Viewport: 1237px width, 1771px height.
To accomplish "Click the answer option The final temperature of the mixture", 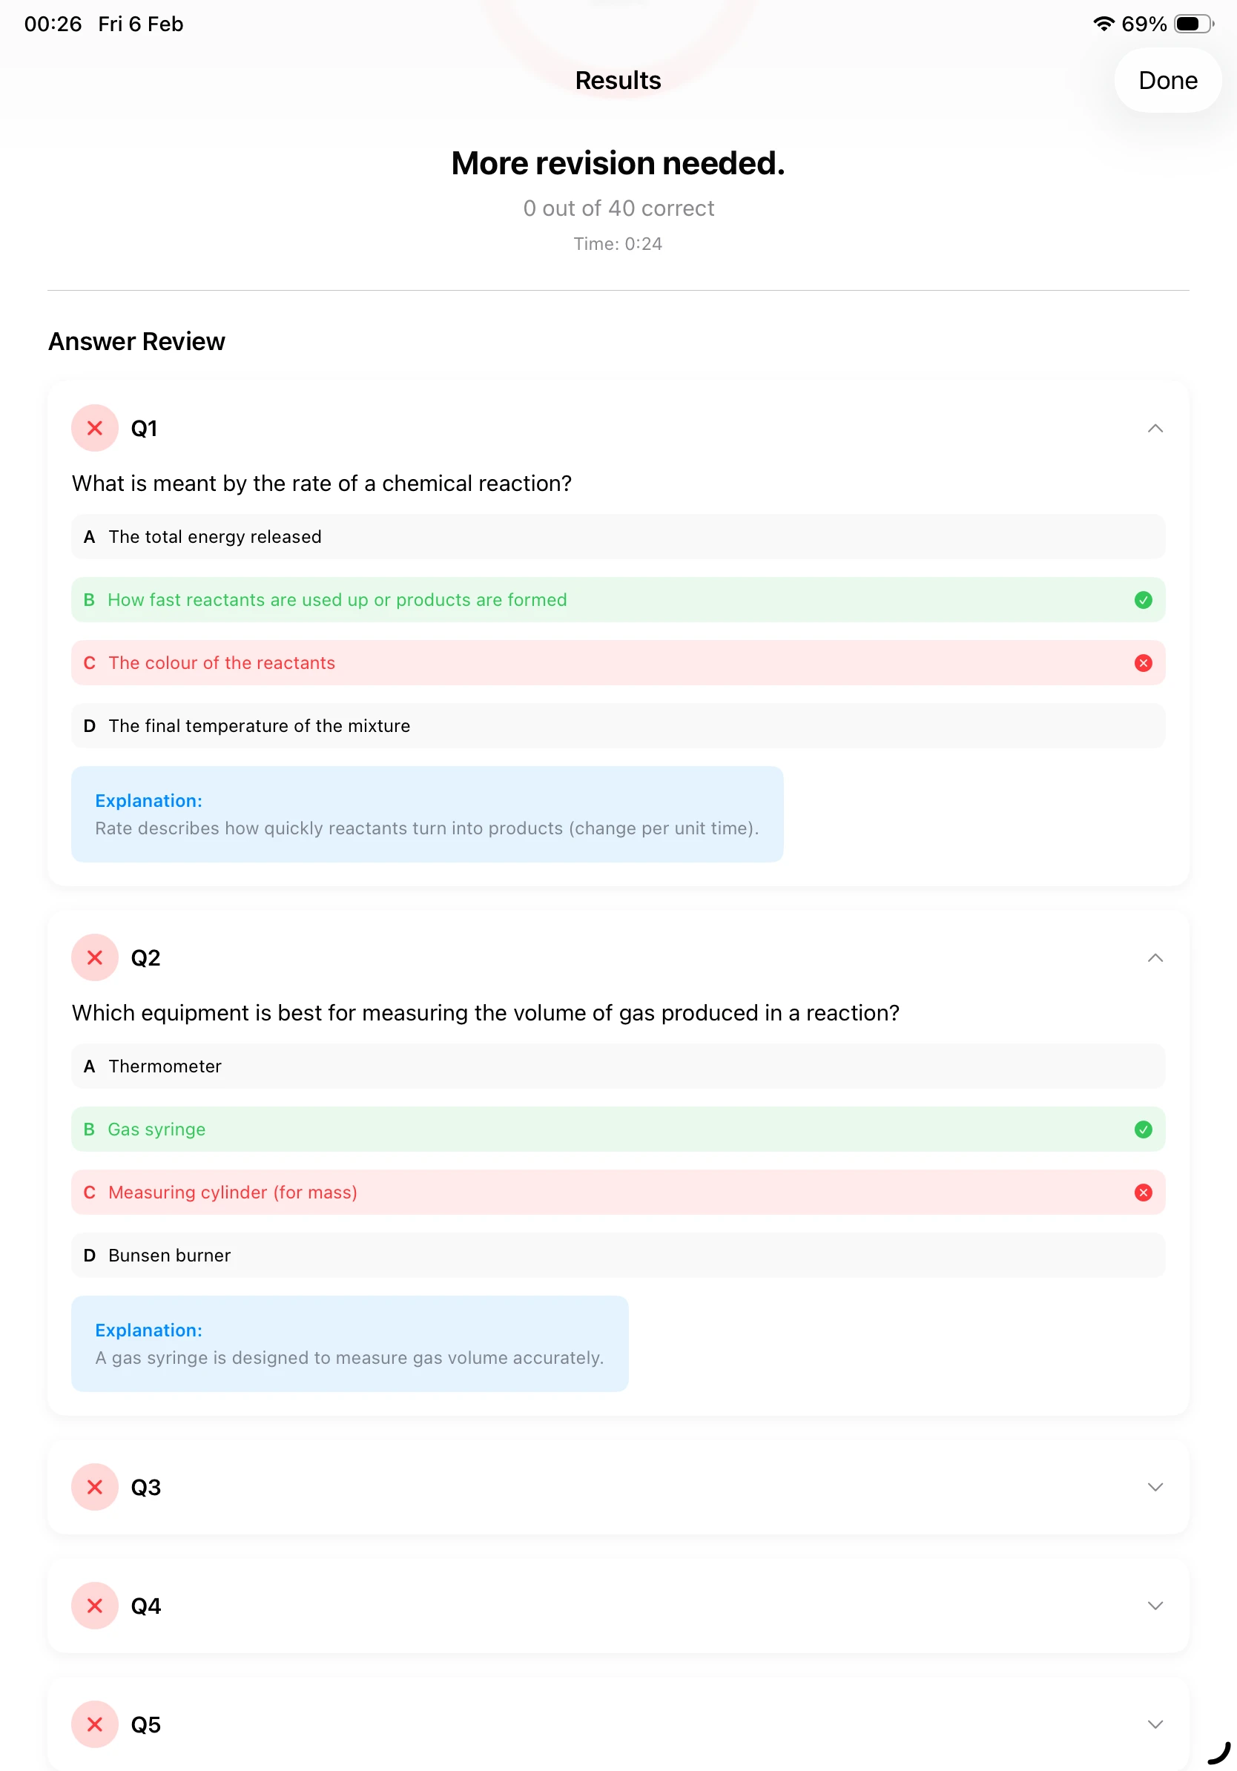I will (x=617, y=726).
